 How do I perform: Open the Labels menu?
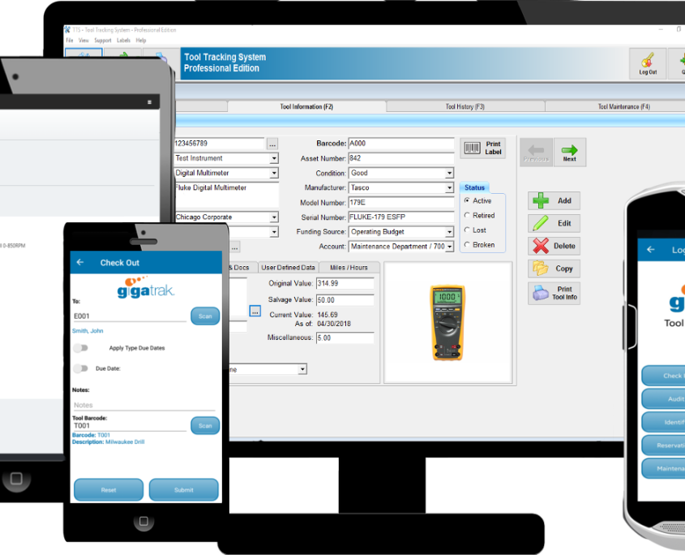(x=124, y=41)
